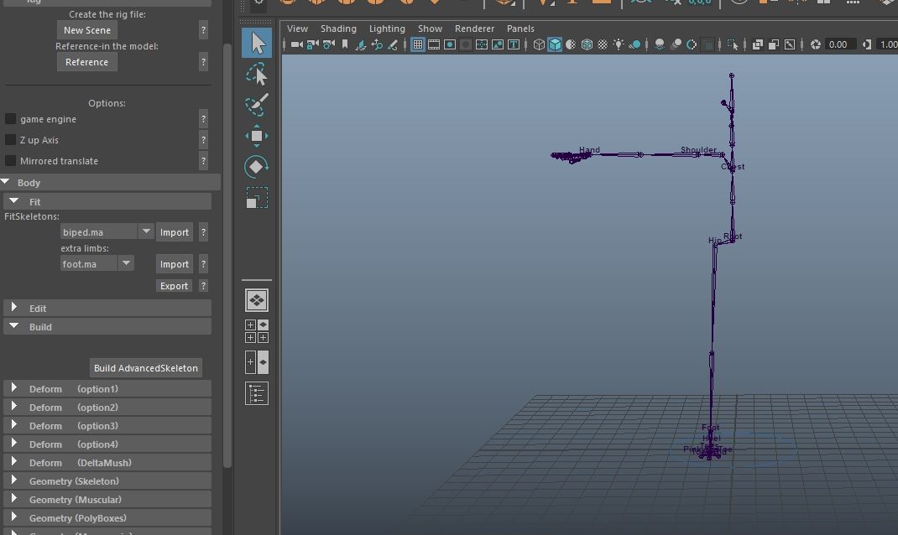Collapse the Fit section
898x535 pixels.
click(14, 201)
